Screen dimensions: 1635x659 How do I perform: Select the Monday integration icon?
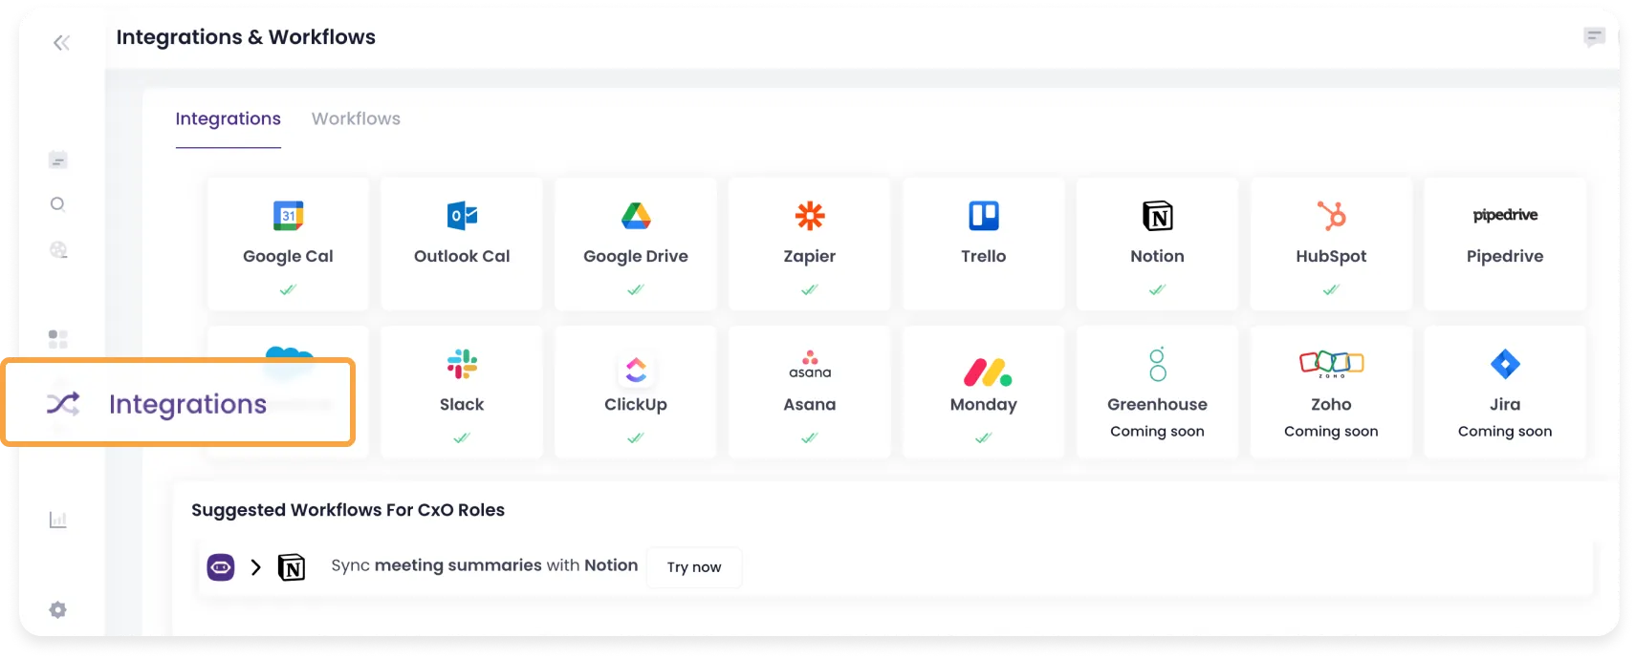click(988, 372)
